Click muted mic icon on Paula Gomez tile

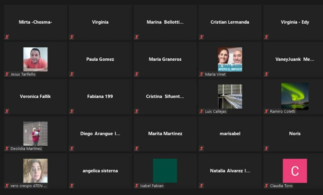pyautogui.click(x=72, y=74)
